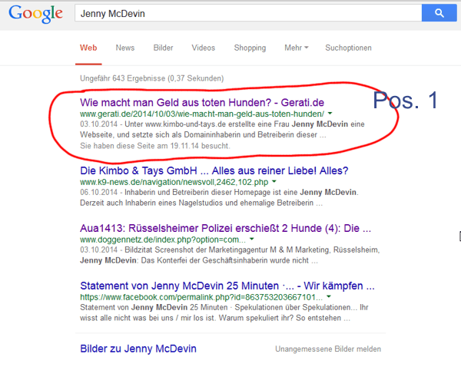
Task: Click the www.gerati.de URL text
Action: coord(202,114)
